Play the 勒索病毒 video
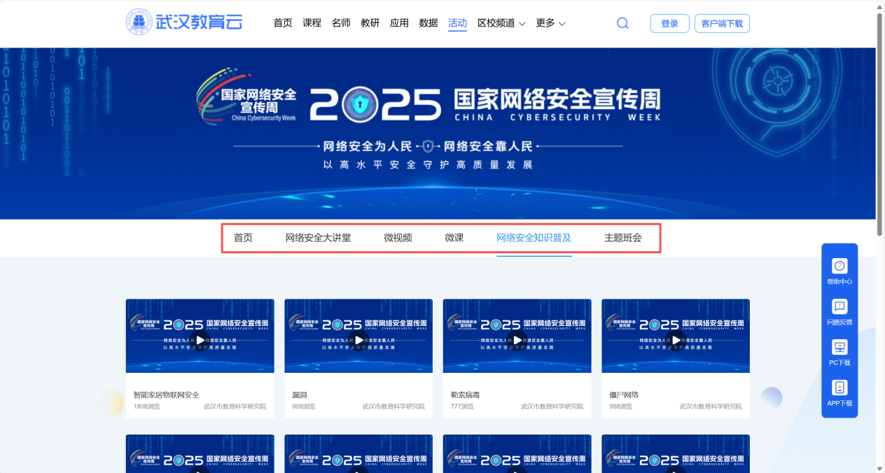The image size is (885, 473). [x=517, y=340]
